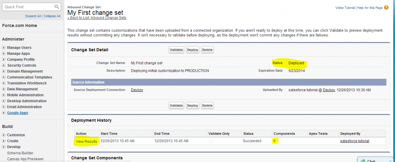Click the bottom Delete button

pos(207,105)
